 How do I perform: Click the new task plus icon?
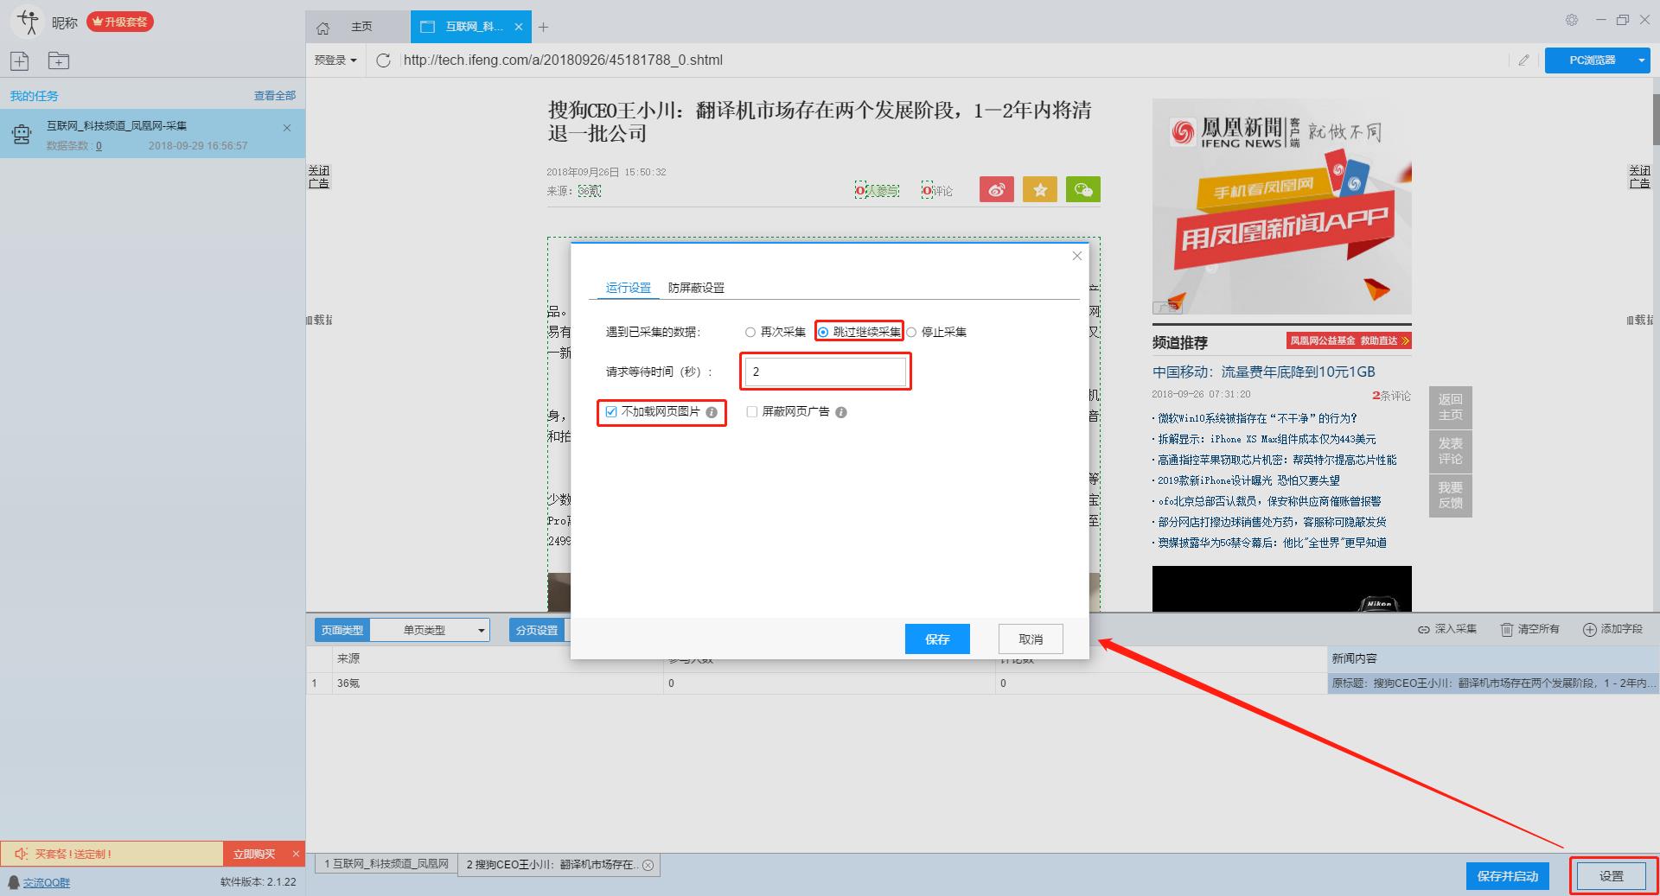tap(19, 60)
